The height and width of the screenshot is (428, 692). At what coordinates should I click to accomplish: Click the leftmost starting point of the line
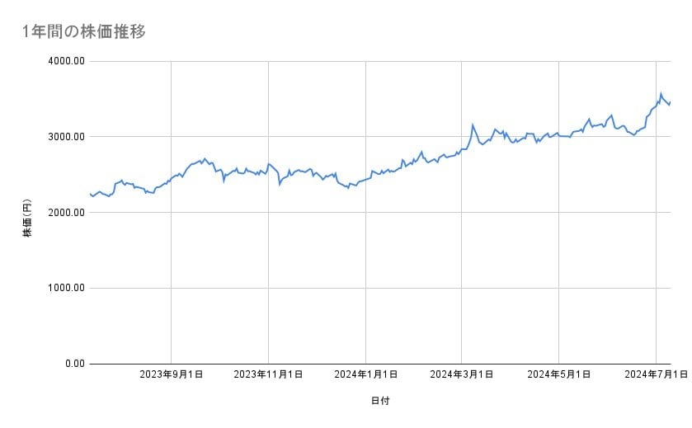tap(89, 193)
